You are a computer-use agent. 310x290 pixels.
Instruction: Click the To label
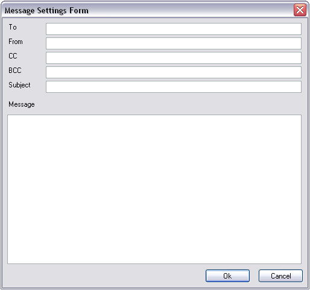(x=13, y=27)
